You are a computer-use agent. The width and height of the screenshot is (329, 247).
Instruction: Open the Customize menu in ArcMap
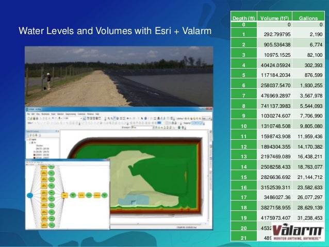click(81, 114)
